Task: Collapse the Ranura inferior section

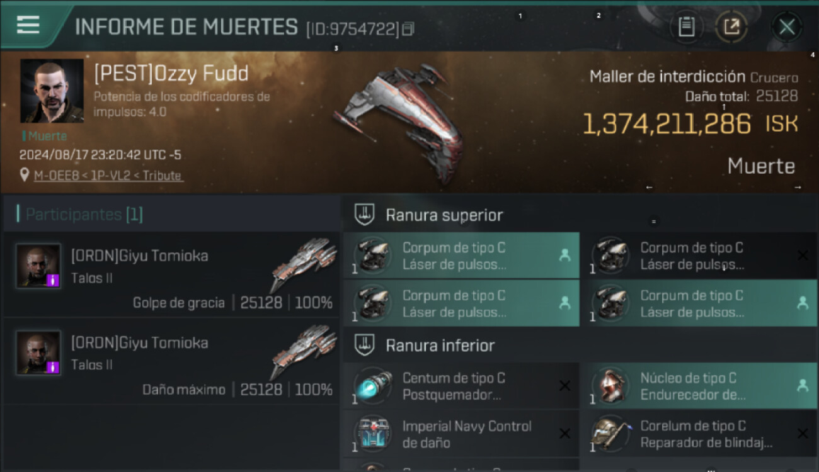Action: pyautogui.click(x=365, y=345)
